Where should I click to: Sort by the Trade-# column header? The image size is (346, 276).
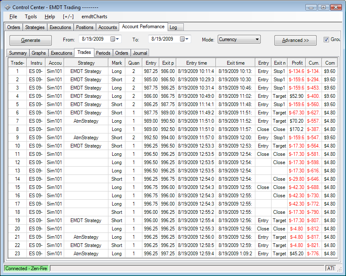coord(17,63)
